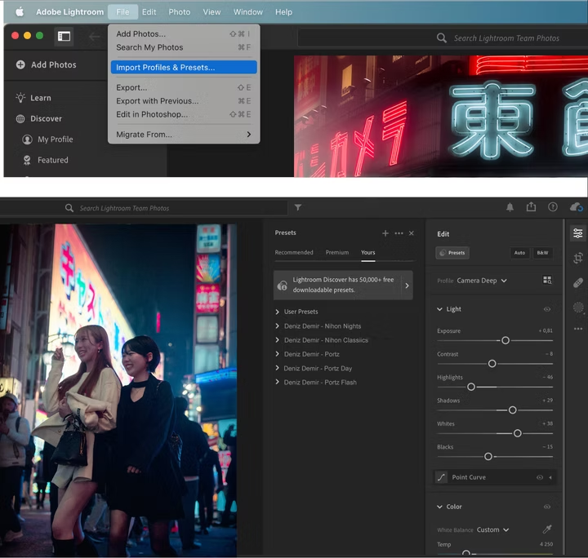
Task: Close the Presets panel
Action: point(412,233)
